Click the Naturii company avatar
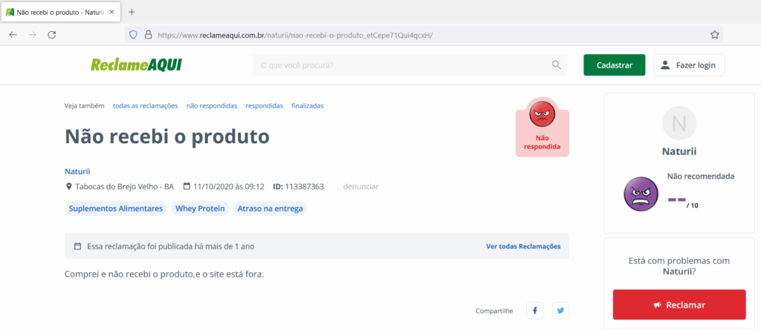The image size is (761, 333). point(679,123)
